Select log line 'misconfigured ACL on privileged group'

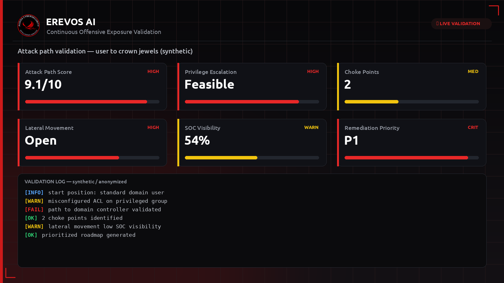coord(108,201)
